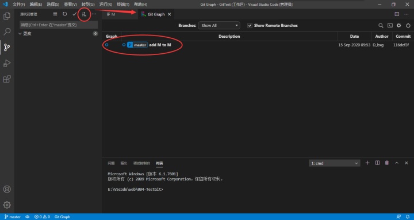Click the errors and warnings count in status bar
The height and width of the screenshot is (220, 414).
coord(42,217)
